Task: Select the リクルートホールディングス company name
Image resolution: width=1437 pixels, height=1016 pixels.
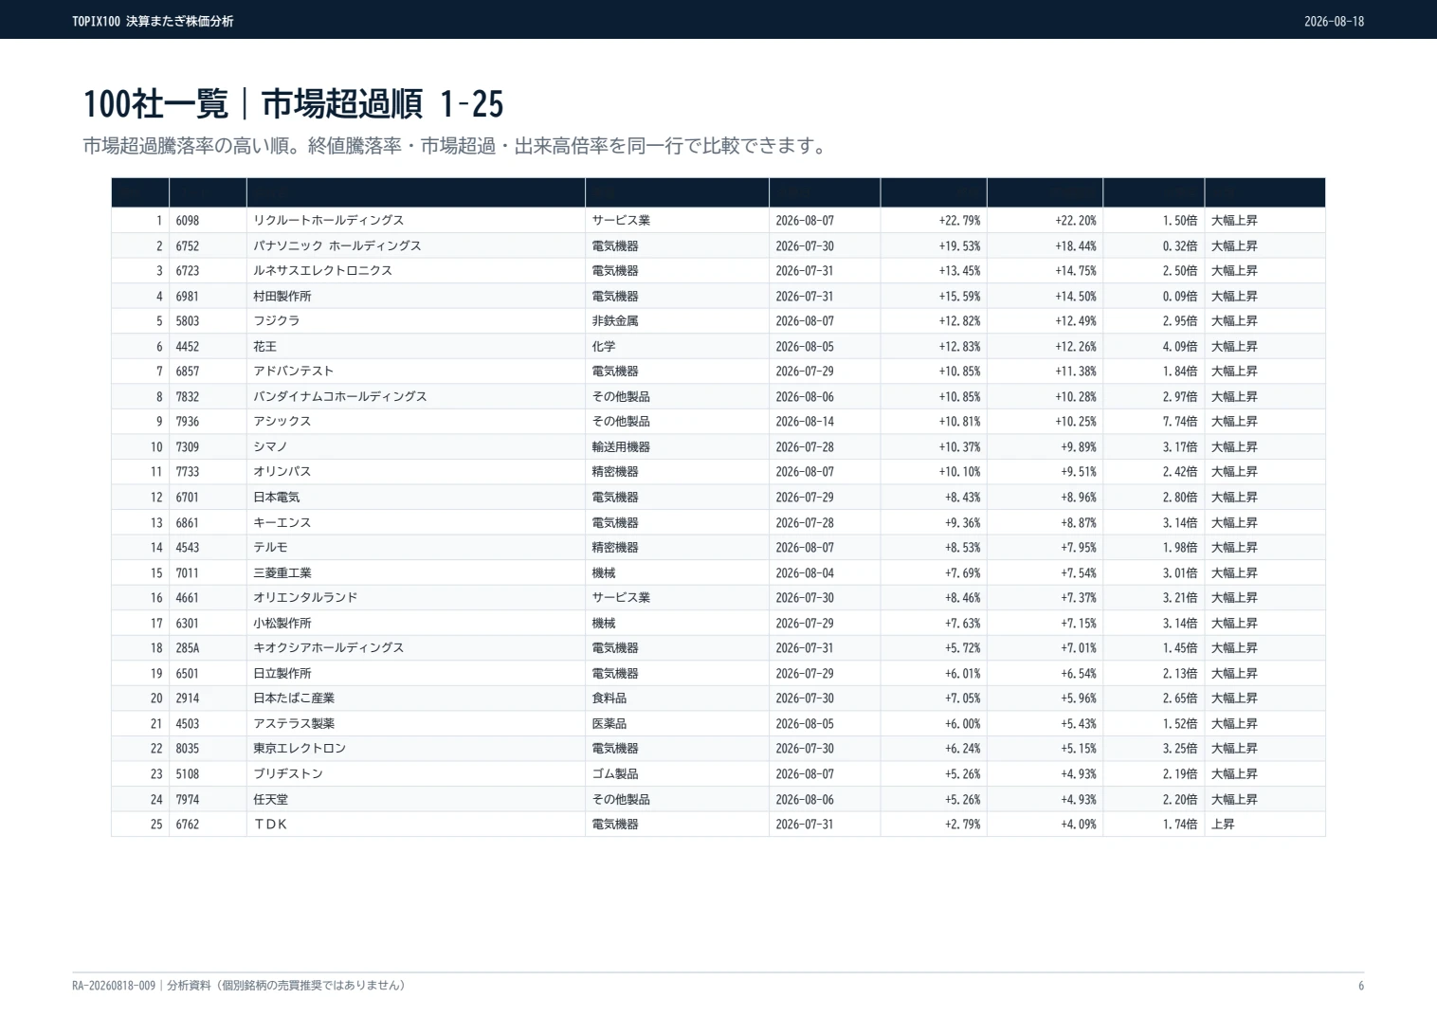Action: pos(328,221)
